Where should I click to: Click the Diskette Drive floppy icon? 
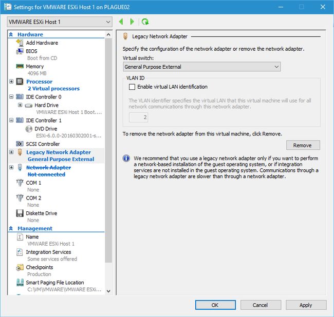tap(20, 213)
